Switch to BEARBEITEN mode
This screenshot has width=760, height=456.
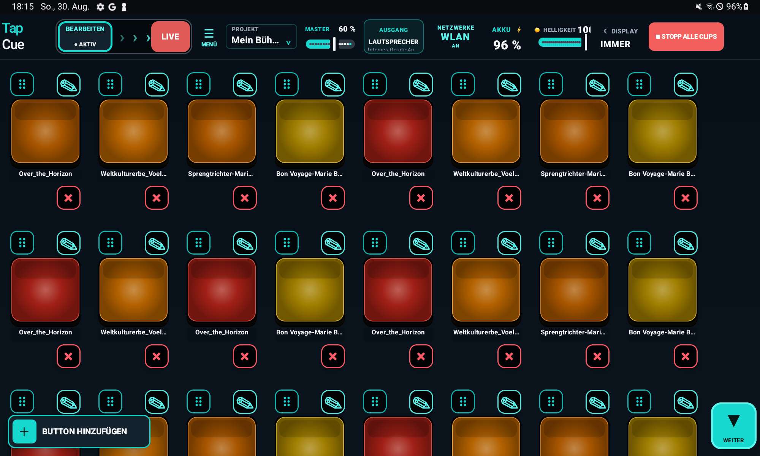click(x=85, y=36)
